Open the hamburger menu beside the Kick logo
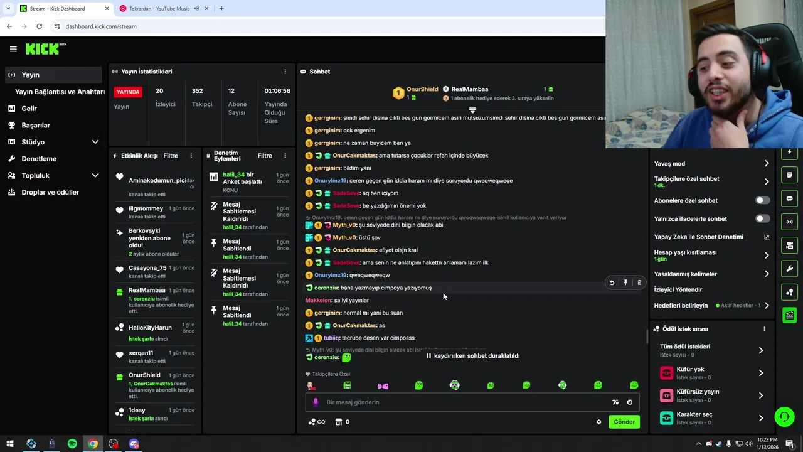The height and width of the screenshot is (452, 803). click(x=13, y=49)
